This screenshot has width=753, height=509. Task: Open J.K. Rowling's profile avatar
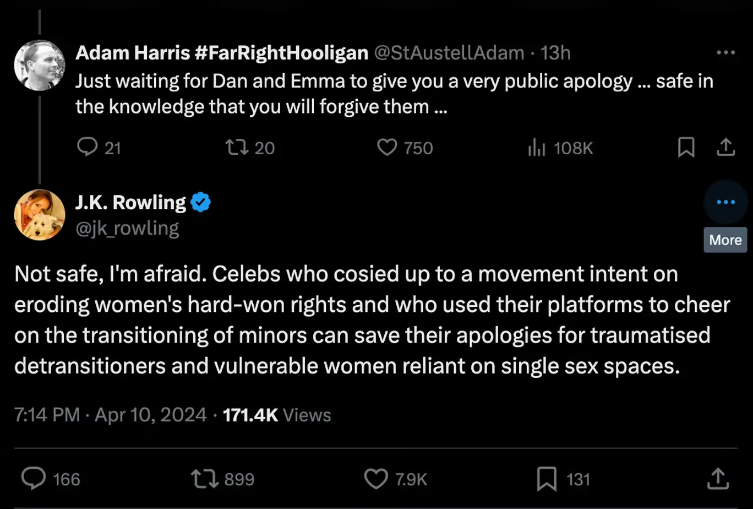[x=40, y=215]
